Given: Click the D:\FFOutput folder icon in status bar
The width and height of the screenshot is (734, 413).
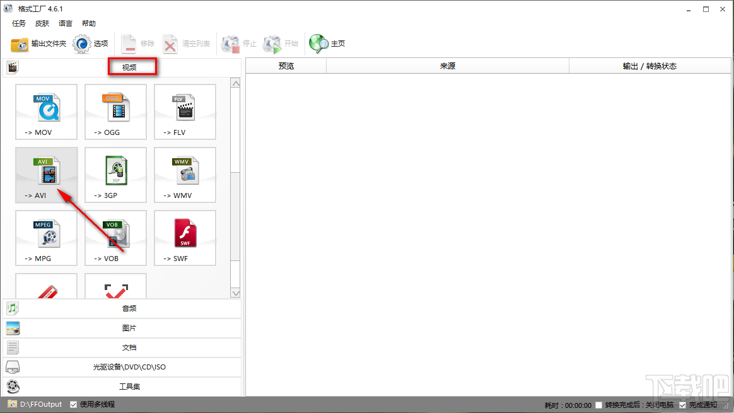Looking at the screenshot, I should [12, 404].
